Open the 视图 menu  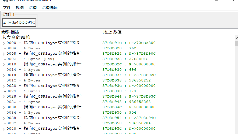pyautogui.click(x=20, y=8)
